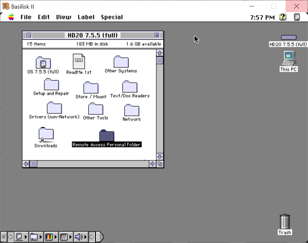The height and width of the screenshot is (243, 308).
Task: Click the '183 MB in disk' text
Action: click(92, 44)
